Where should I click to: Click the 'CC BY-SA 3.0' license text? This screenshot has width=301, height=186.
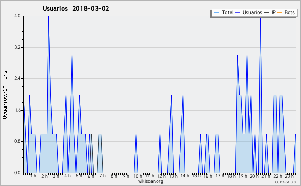[x=285, y=182]
